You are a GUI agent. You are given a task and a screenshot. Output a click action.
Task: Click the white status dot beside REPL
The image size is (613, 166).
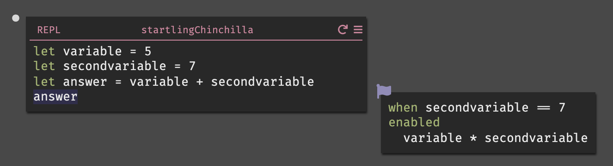pos(16,18)
